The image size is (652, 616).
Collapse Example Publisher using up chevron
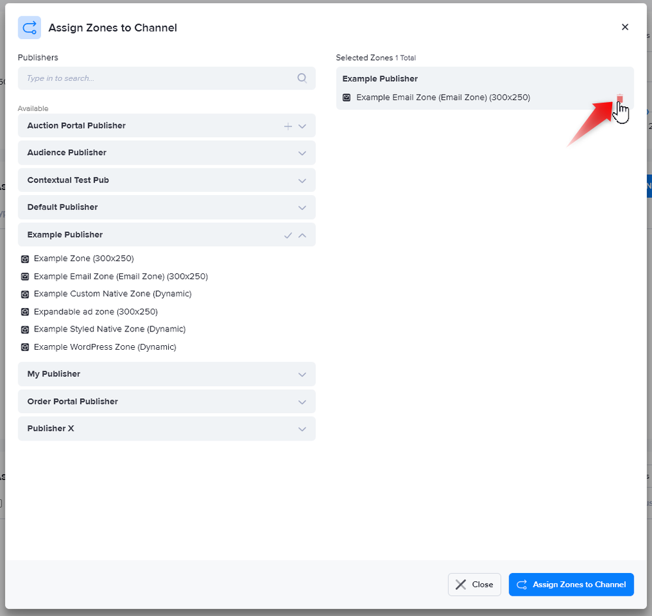click(x=303, y=235)
